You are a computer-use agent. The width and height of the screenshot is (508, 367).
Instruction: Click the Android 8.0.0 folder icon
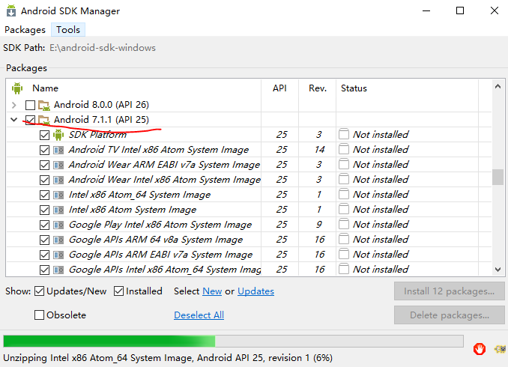coord(44,105)
